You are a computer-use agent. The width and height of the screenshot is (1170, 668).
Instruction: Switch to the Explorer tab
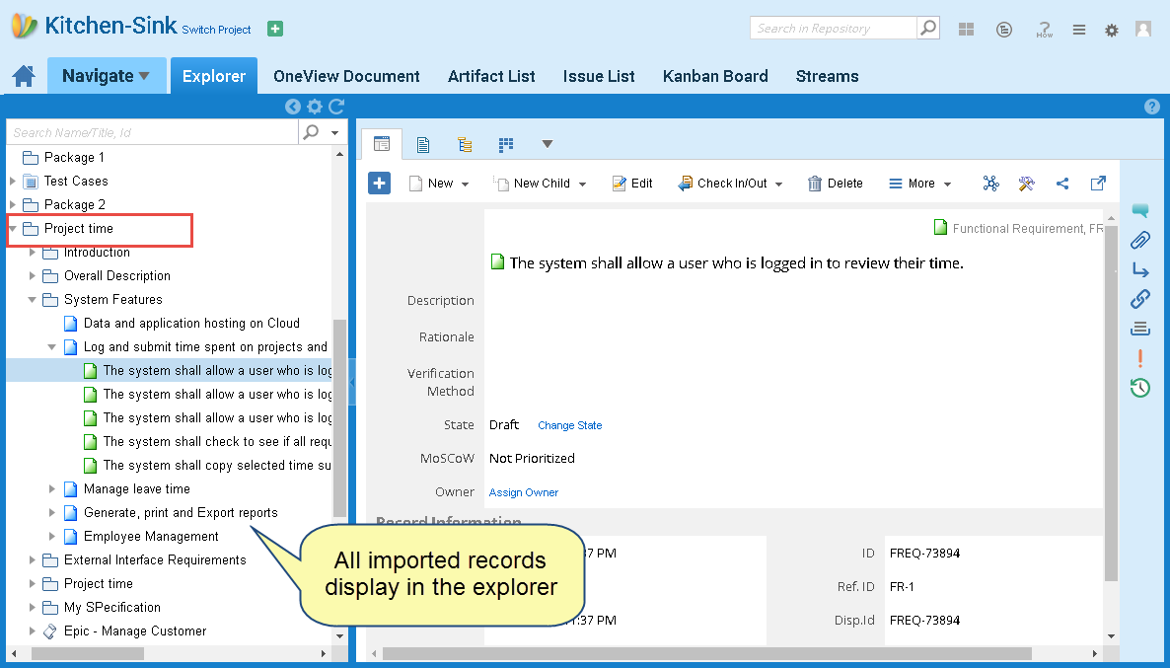pyautogui.click(x=214, y=76)
